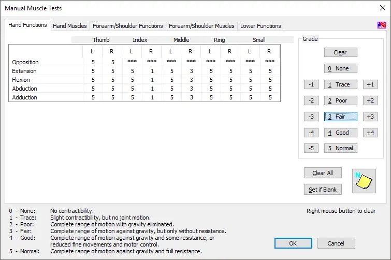The image size is (391, 260).
Task: Click the Abduction row label
Action: tap(24, 89)
